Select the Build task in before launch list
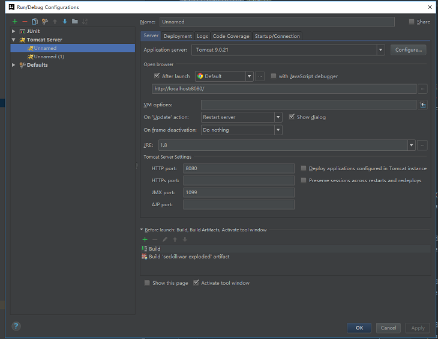The height and width of the screenshot is (339, 438). pos(286,249)
